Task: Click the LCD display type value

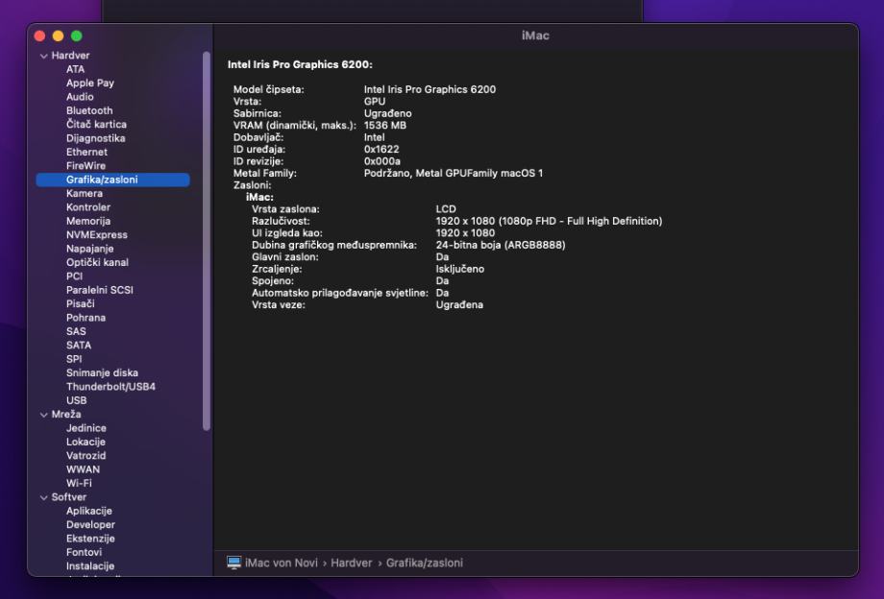Action: (x=446, y=209)
